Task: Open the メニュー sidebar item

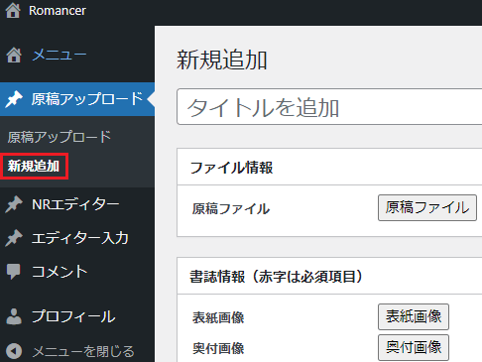Action: 60,55
